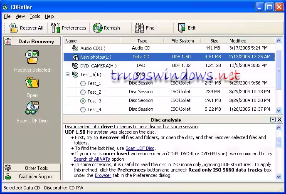This screenshot has width=286, height=194.
Task: Click the Test_4 session name
Action: click(94, 109)
